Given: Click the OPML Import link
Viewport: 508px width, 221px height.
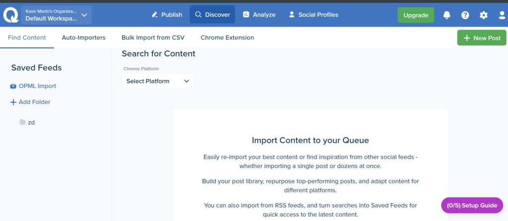Looking at the screenshot, I should (x=37, y=86).
